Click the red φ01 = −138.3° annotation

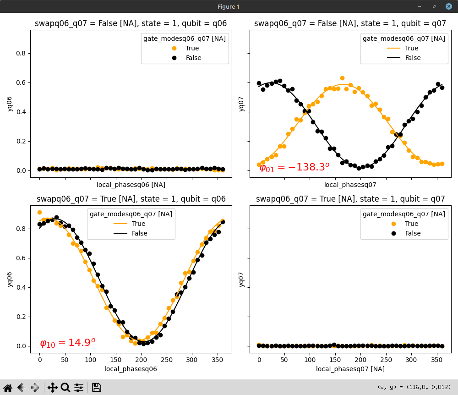294,167
